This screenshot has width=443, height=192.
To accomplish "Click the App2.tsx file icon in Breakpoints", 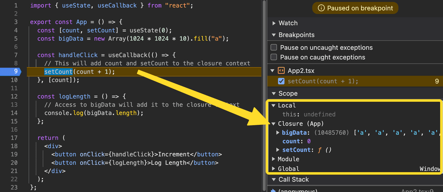I will pyautogui.click(x=281, y=70).
